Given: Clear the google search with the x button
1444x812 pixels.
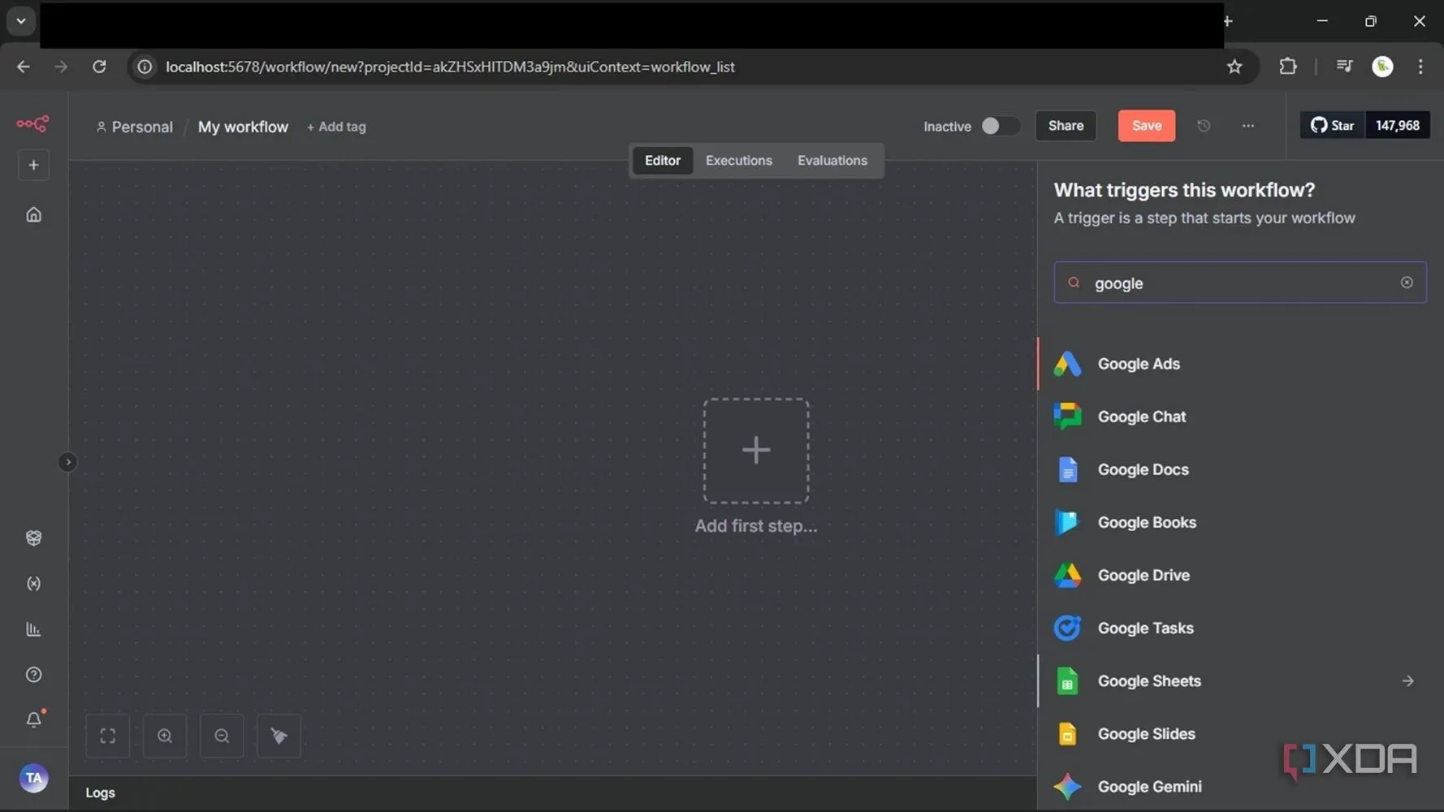Looking at the screenshot, I should click(1407, 282).
